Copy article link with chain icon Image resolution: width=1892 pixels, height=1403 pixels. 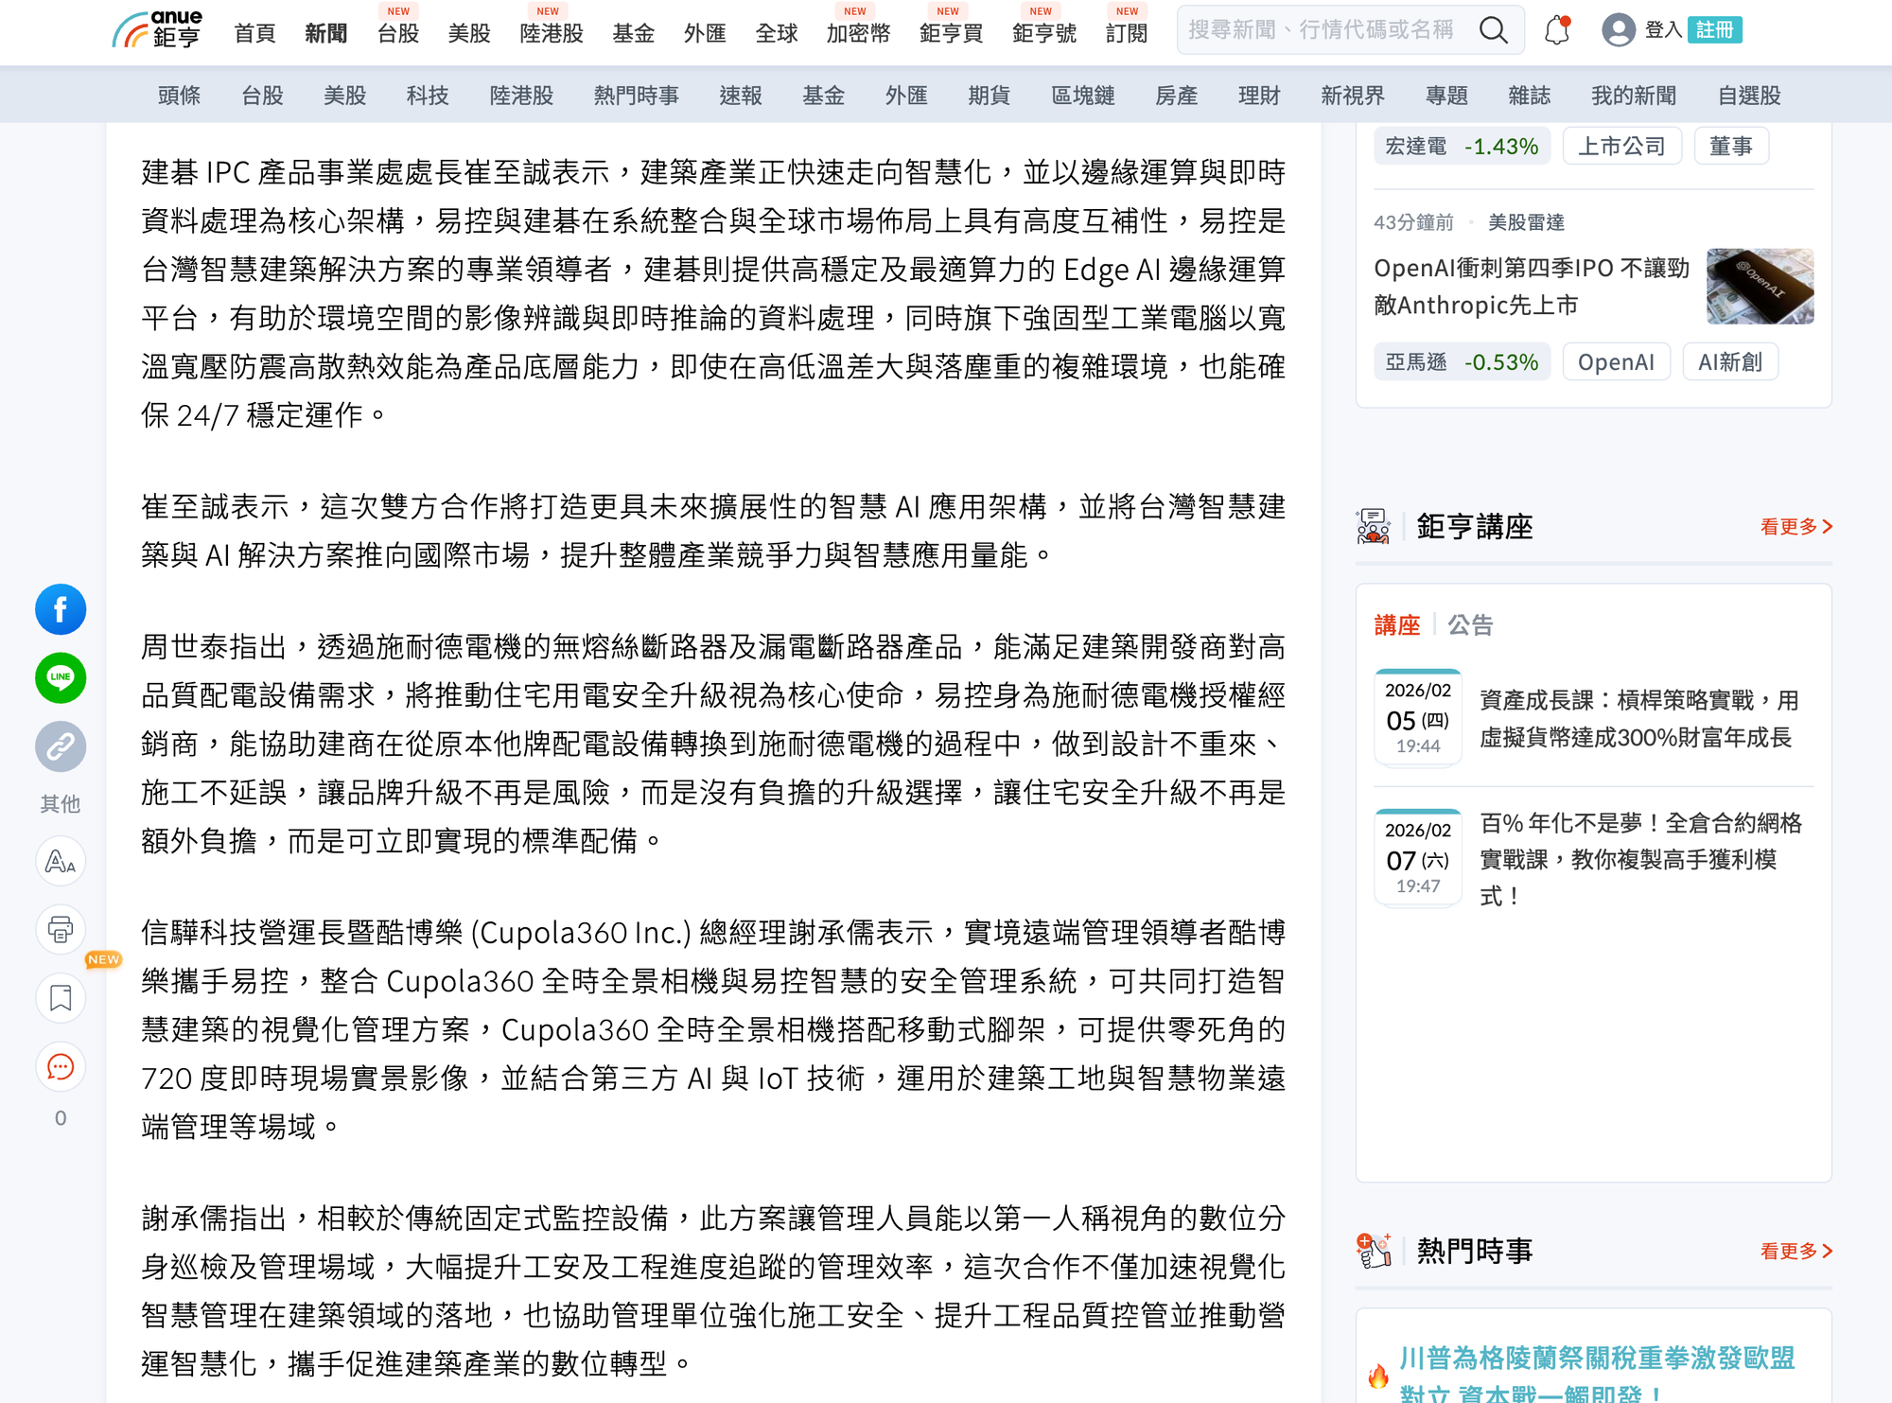point(61,747)
